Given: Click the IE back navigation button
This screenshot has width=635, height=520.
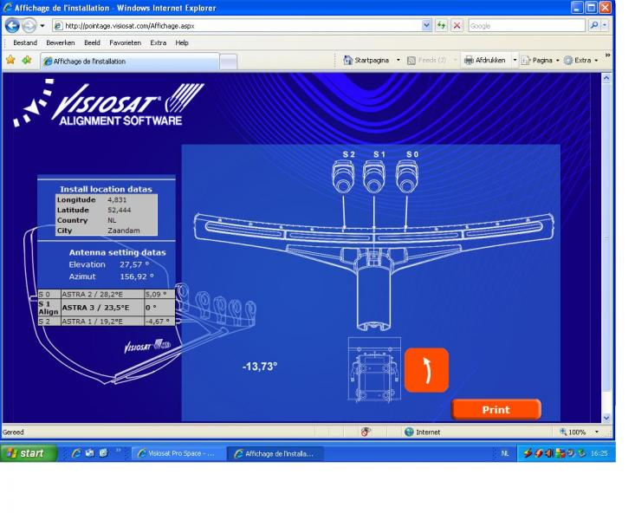Looking at the screenshot, I should 13,26.
